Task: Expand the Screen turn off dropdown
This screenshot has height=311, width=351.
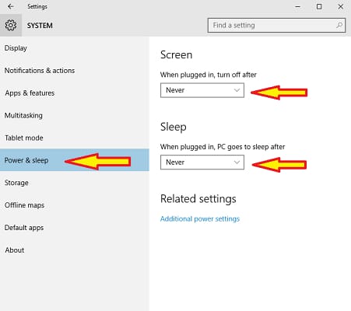Action: coord(202,90)
